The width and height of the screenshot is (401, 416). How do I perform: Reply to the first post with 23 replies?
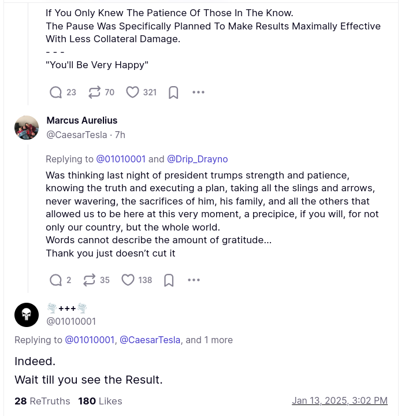(x=56, y=92)
